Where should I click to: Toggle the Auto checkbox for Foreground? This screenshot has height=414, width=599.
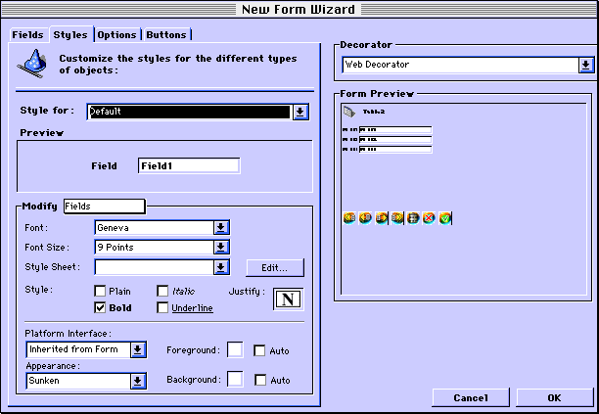click(259, 350)
